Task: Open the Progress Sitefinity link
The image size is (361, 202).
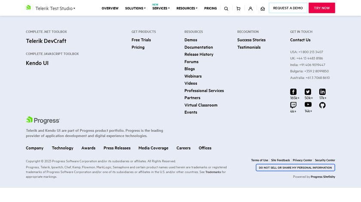Action: pos(323,177)
